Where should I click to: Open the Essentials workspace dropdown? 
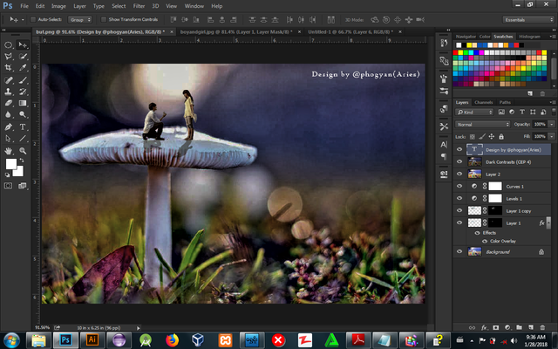point(527,17)
